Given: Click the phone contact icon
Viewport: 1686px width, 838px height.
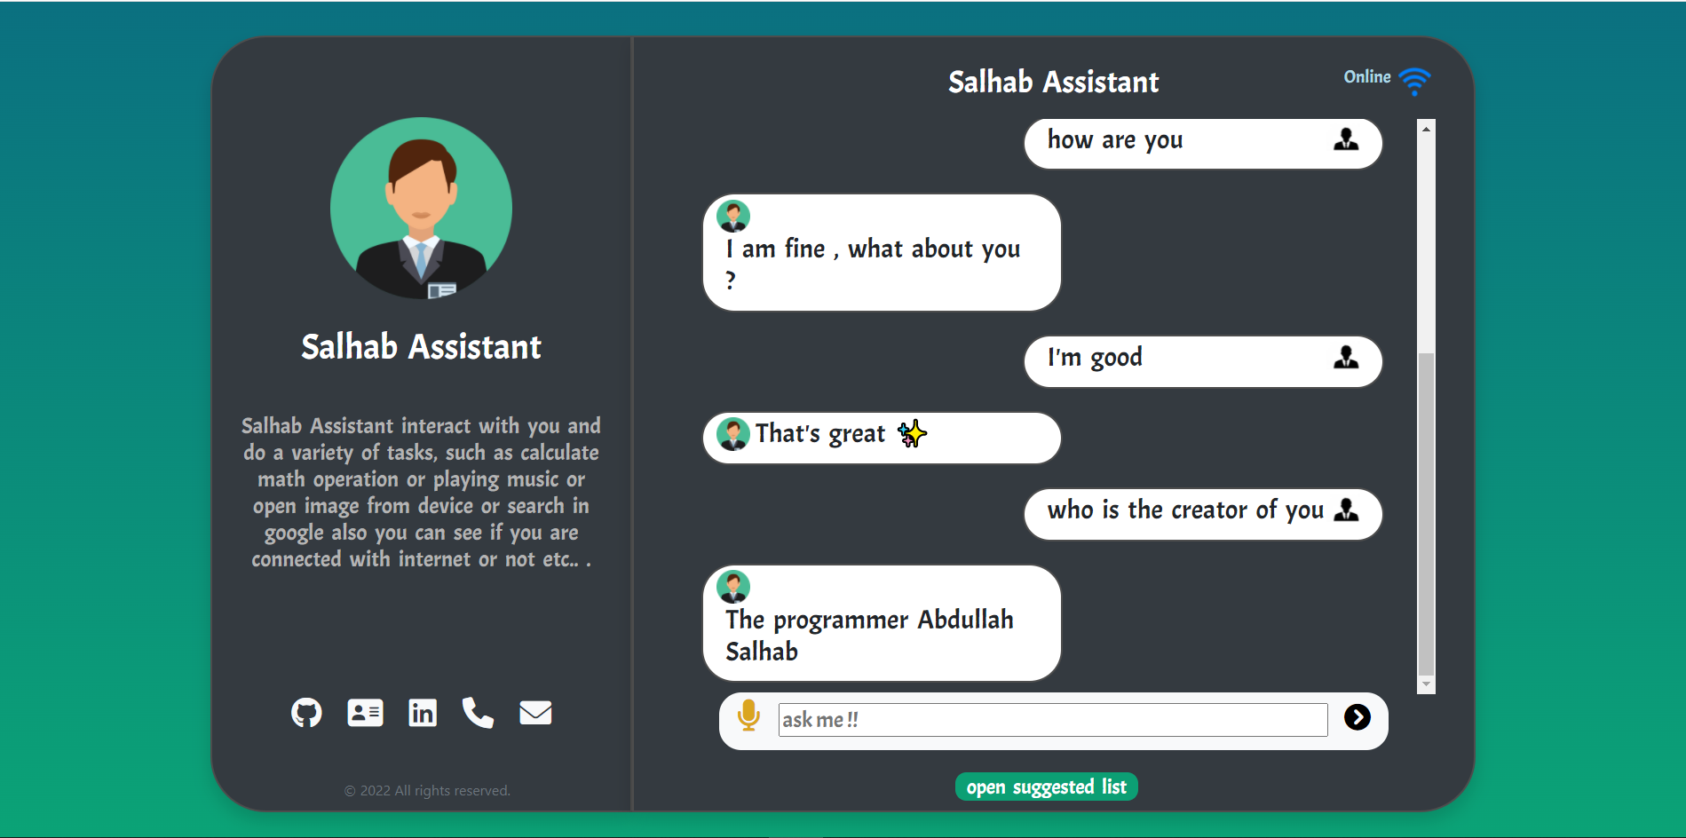Looking at the screenshot, I should (478, 712).
